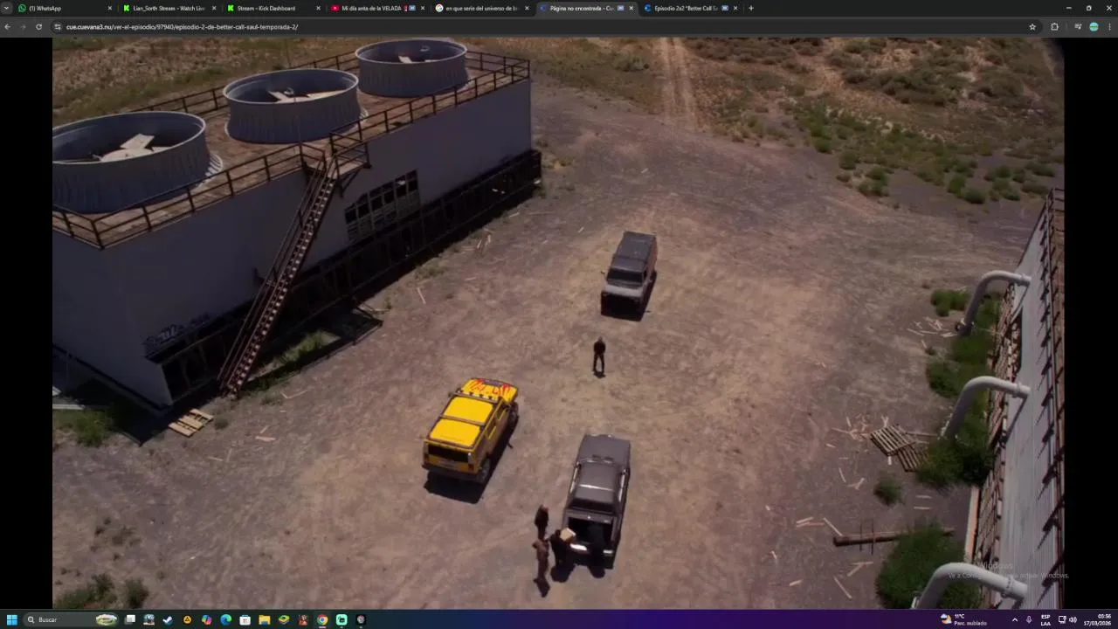Close the 'Episodio 2x2' tab
1118x629 pixels.
coord(735,8)
